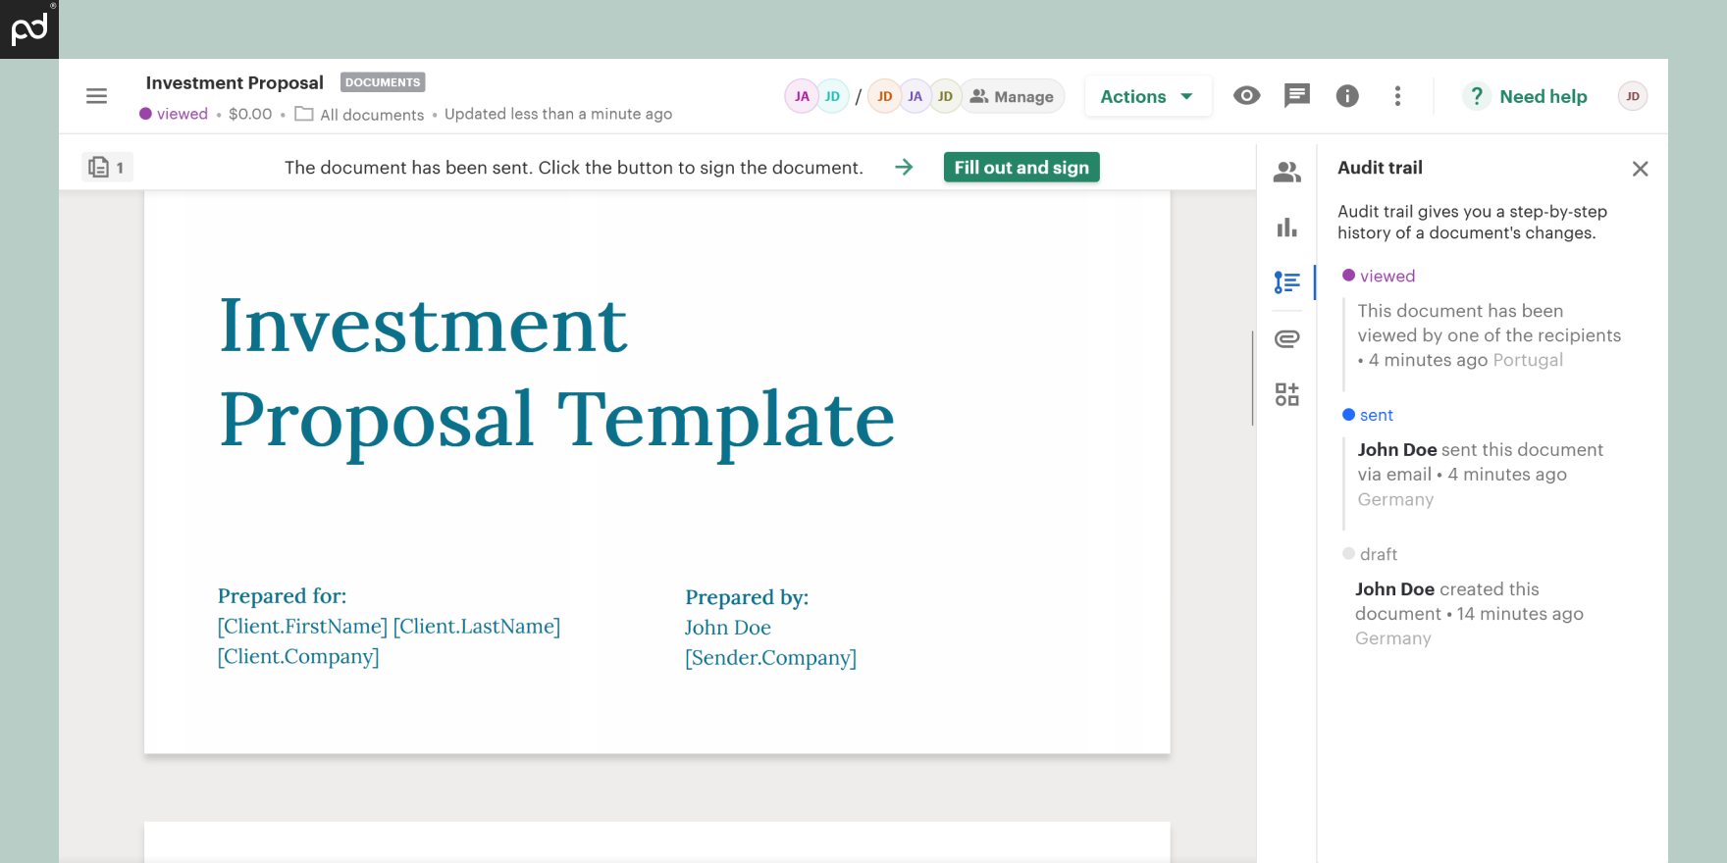The width and height of the screenshot is (1727, 863).
Task: Open the comments chat icon
Action: pos(1296,96)
